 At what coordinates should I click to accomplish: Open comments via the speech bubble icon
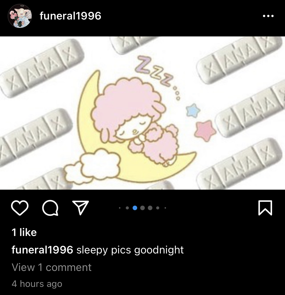[x=50, y=208]
